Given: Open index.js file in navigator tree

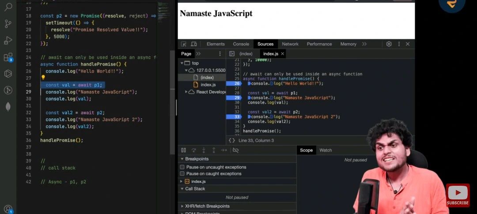Looking at the screenshot, I should pos(208,85).
